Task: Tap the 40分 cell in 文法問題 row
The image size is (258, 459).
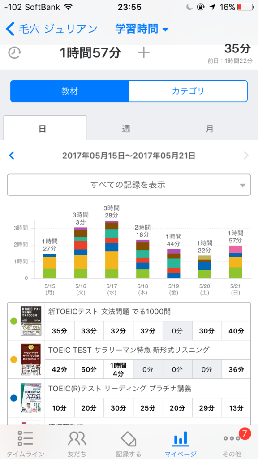Action: click(x=236, y=331)
